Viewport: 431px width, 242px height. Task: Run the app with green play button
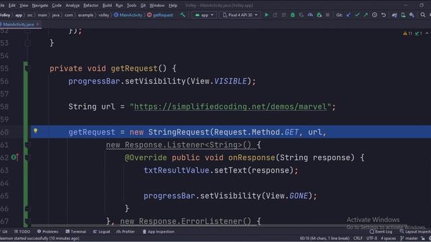tap(267, 15)
